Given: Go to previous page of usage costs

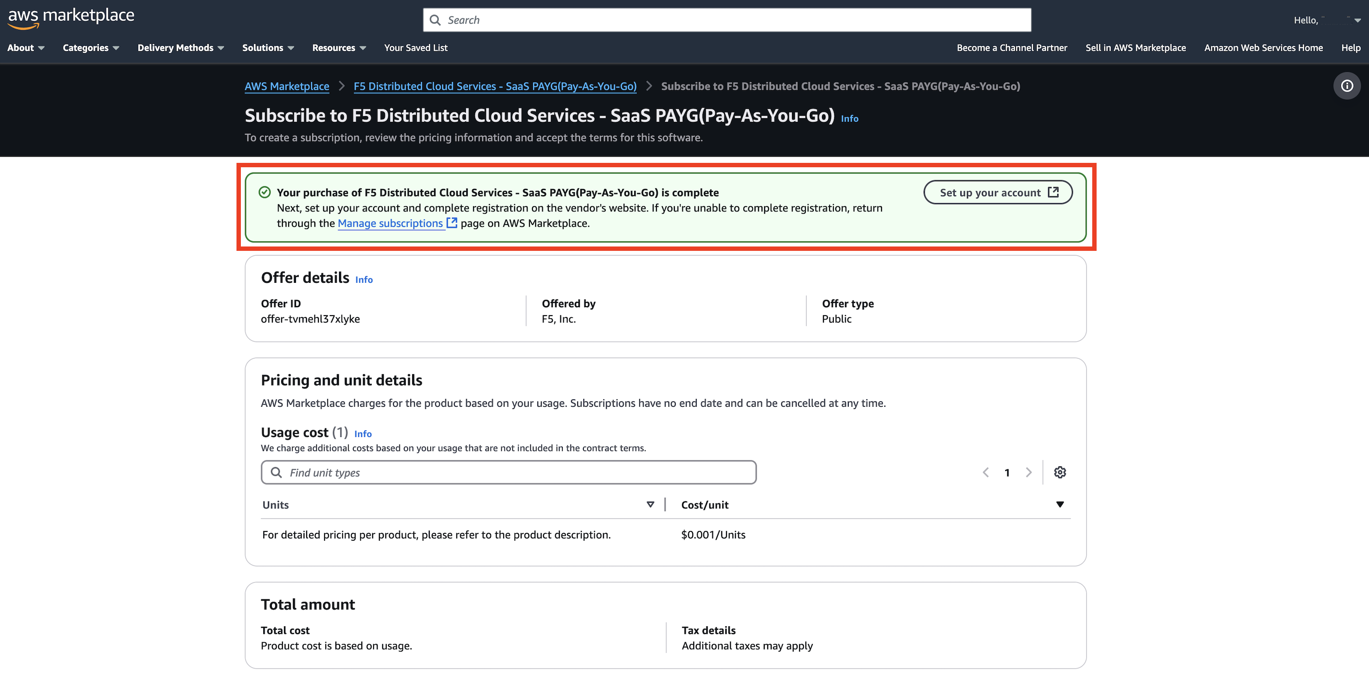Looking at the screenshot, I should tap(986, 472).
